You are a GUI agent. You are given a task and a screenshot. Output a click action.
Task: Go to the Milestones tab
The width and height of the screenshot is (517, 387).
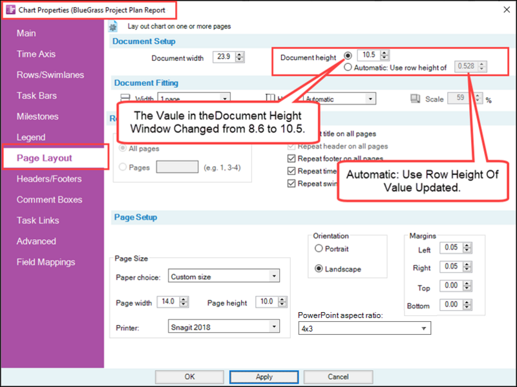coord(37,116)
